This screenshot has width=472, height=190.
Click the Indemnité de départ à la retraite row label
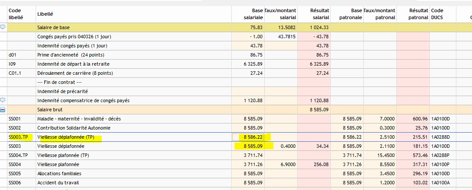(x=72, y=64)
